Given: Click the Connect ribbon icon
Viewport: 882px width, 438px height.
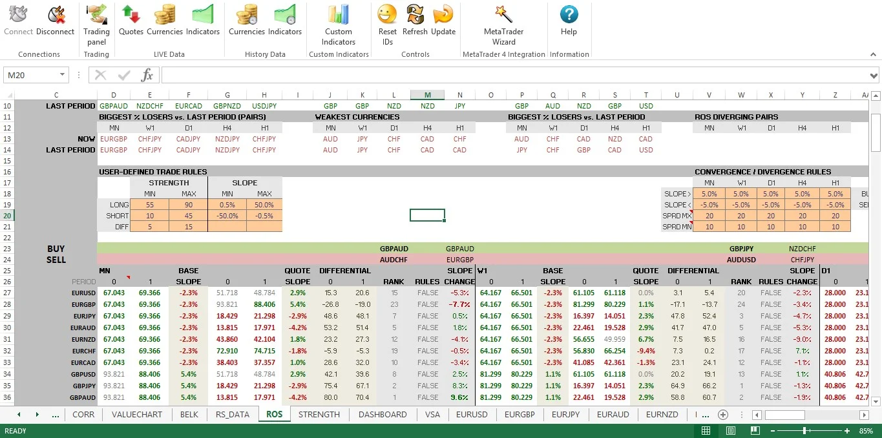Looking at the screenshot, I should [x=18, y=20].
